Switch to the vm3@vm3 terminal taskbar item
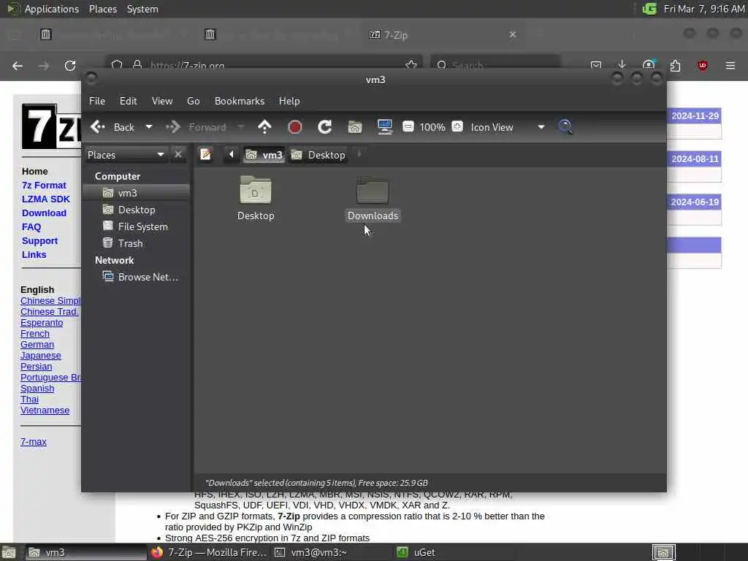This screenshot has width=748, height=561. click(332, 552)
